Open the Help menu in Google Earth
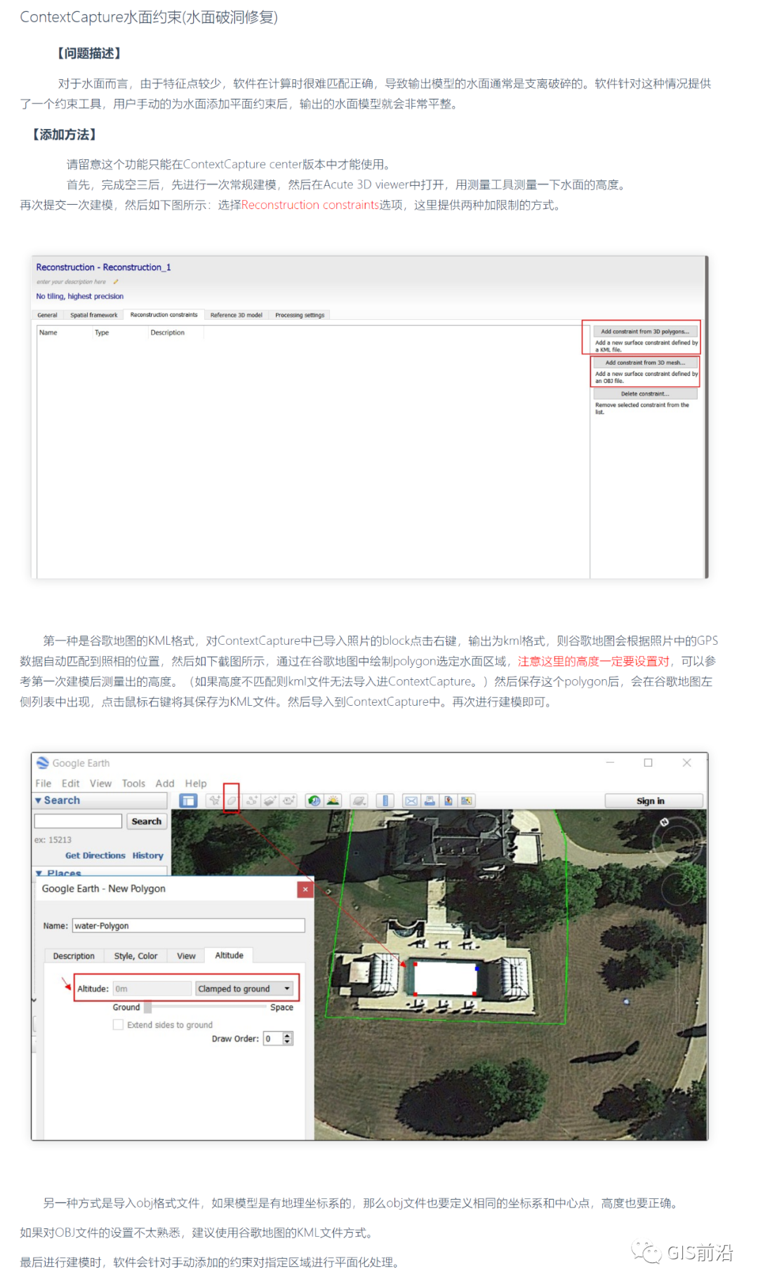758x1286 pixels. 196,784
